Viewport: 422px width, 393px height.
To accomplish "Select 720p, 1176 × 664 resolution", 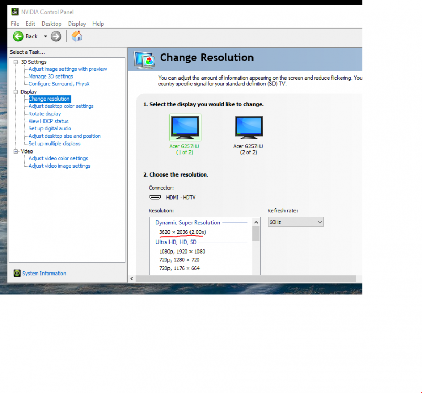I will [x=179, y=268].
